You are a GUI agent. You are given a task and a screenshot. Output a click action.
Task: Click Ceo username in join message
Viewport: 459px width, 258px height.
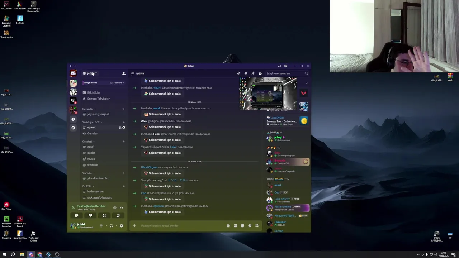click(143, 193)
